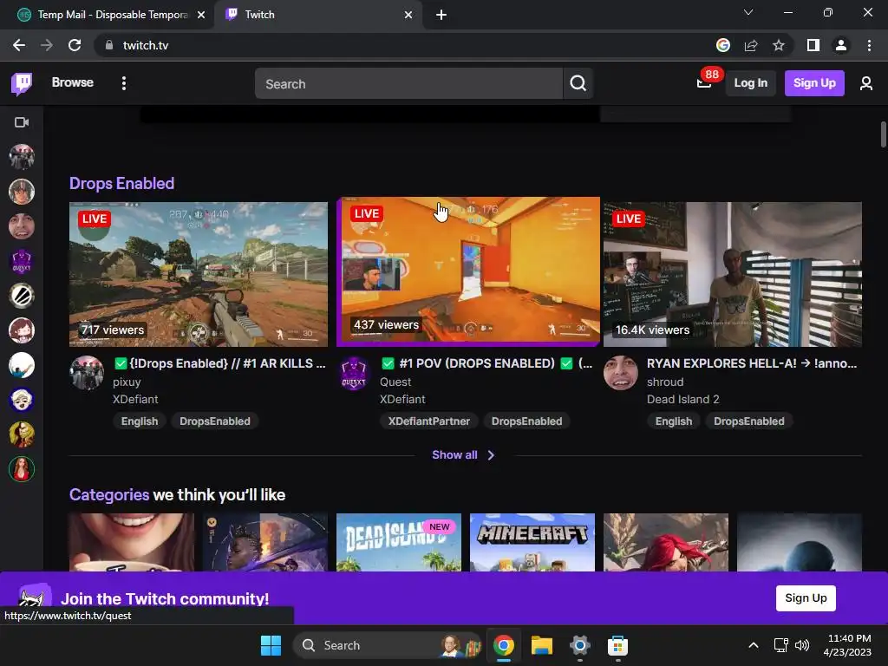The image size is (888, 666).
Task: Open the first sidebar channel avatar below camera icon
Action: 22,157
